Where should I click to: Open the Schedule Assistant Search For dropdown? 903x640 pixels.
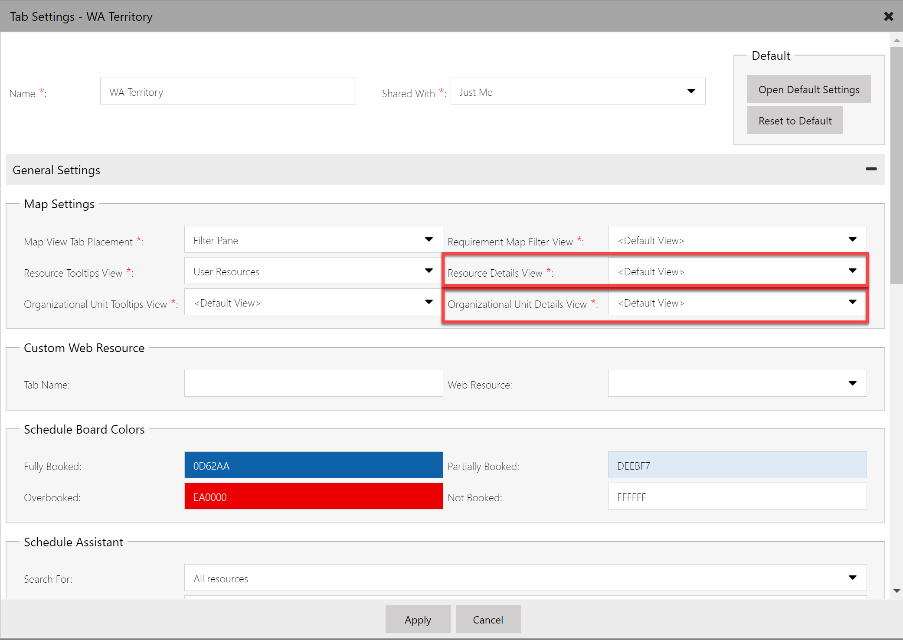852,578
